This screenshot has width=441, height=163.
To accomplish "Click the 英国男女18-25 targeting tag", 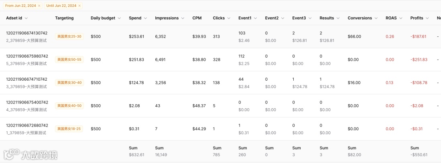I will (x=69, y=129).
